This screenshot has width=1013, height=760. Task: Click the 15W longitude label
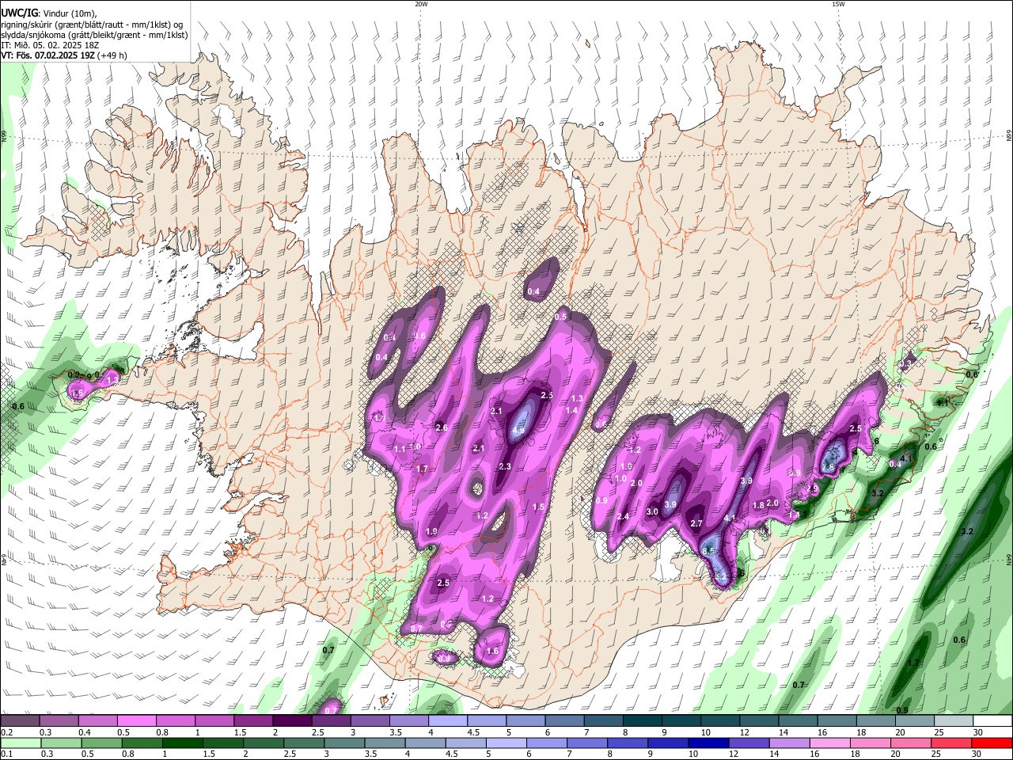[838, 4]
